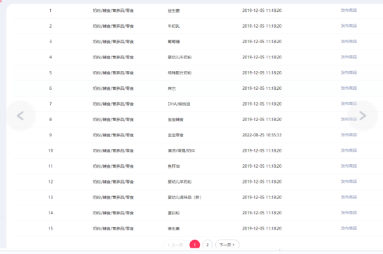Go to page 2 of the list

(x=208, y=244)
